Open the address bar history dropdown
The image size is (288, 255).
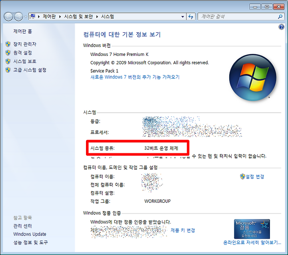pyautogui.click(x=182, y=17)
